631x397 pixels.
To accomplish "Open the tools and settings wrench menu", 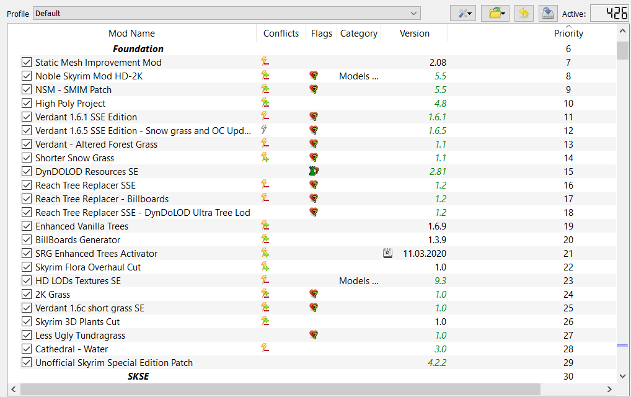I will [x=463, y=14].
